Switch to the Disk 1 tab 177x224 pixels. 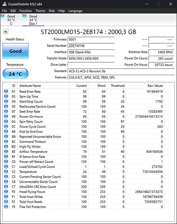click(33, 20)
